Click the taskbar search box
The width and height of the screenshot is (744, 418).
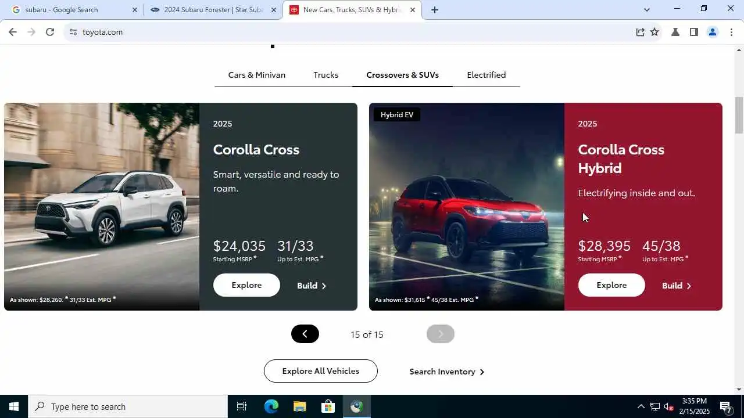pos(128,406)
